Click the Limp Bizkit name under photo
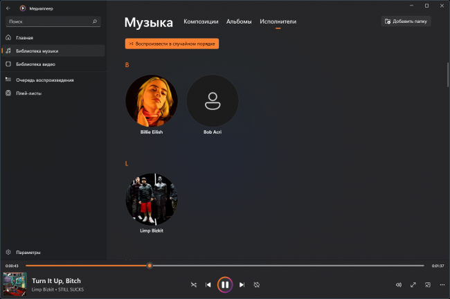 pyautogui.click(x=152, y=230)
